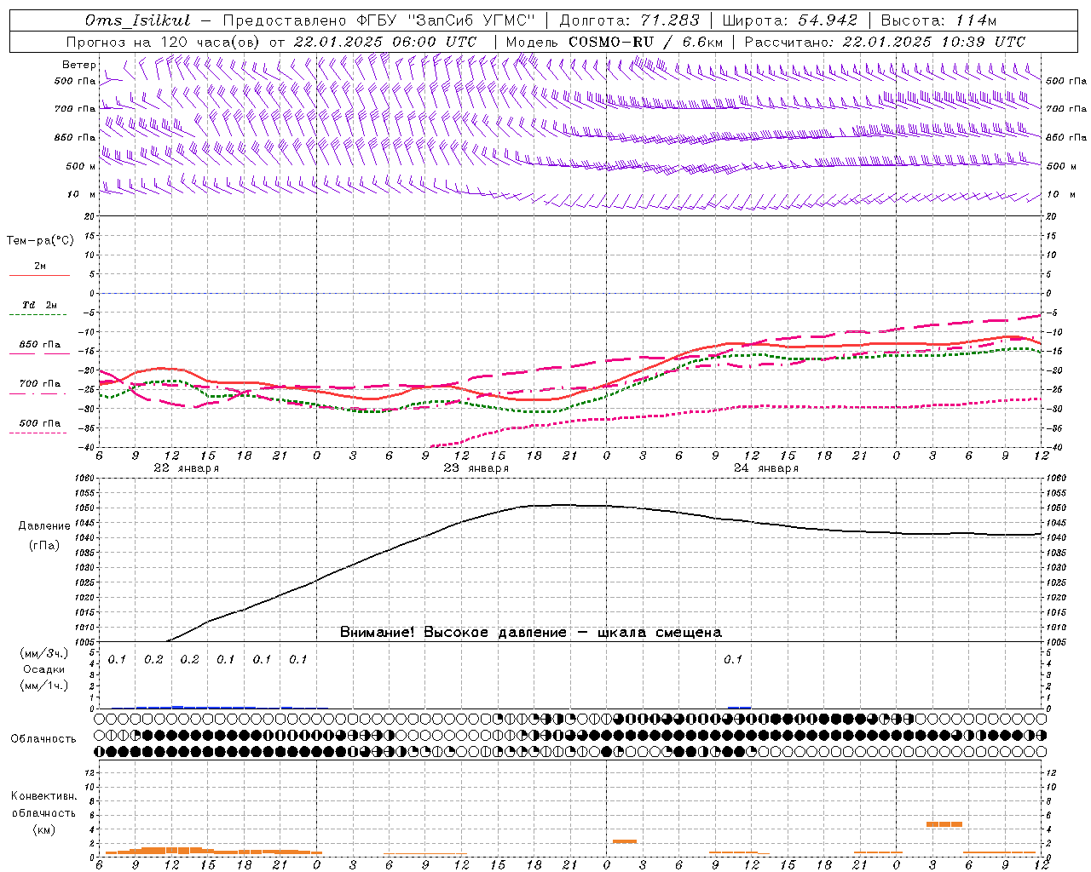The width and height of the screenshot is (1091, 872).
Task: Click the station name Oms_Isilkul
Action: pyautogui.click(x=137, y=20)
